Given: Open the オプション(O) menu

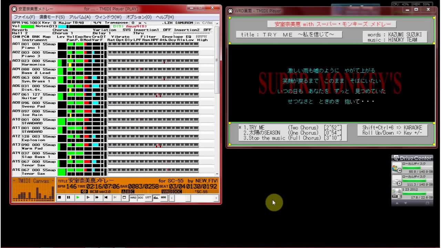Looking at the screenshot, I should click(139, 17).
